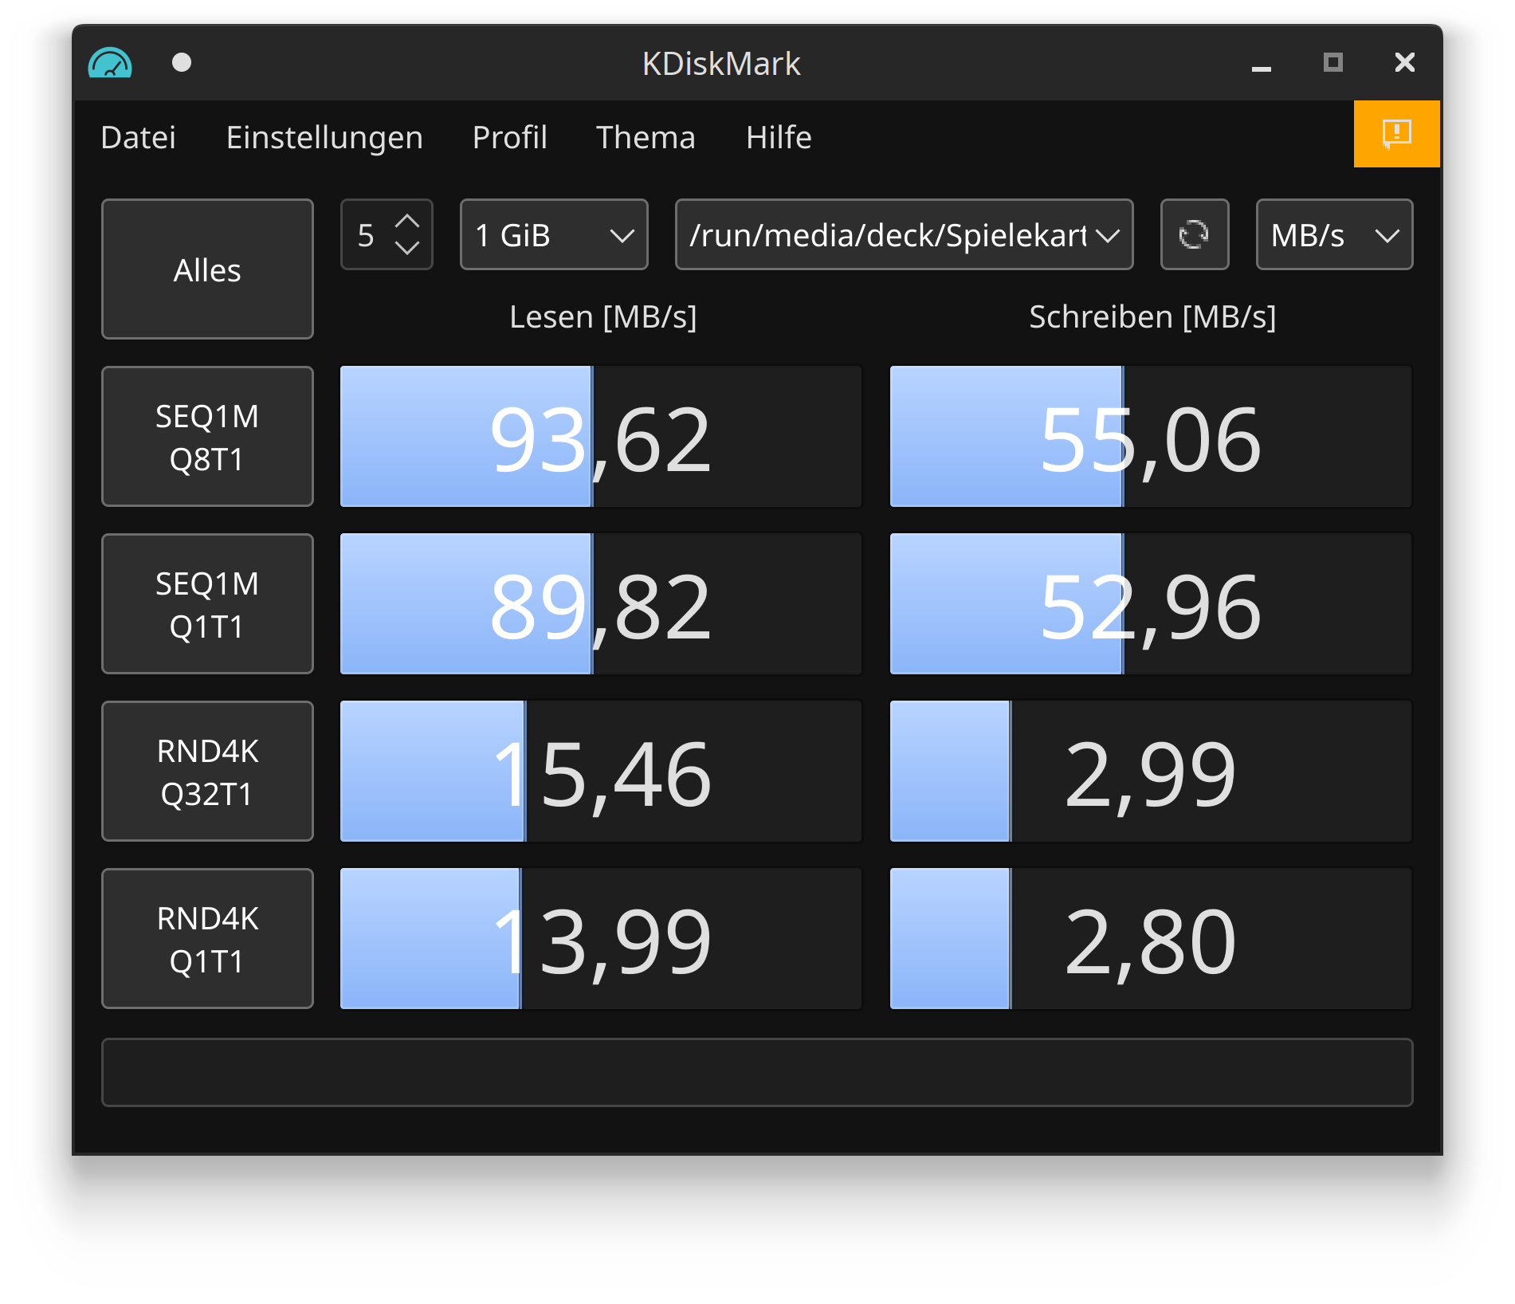Click the RND4K Q32T1 read result 15,46
This screenshot has width=1515, height=1304.
pos(601,772)
